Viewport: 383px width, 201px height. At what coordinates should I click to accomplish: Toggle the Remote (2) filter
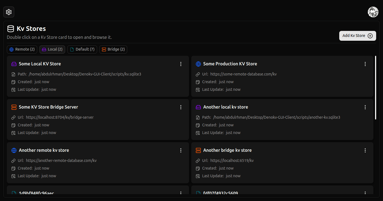tap(22, 49)
